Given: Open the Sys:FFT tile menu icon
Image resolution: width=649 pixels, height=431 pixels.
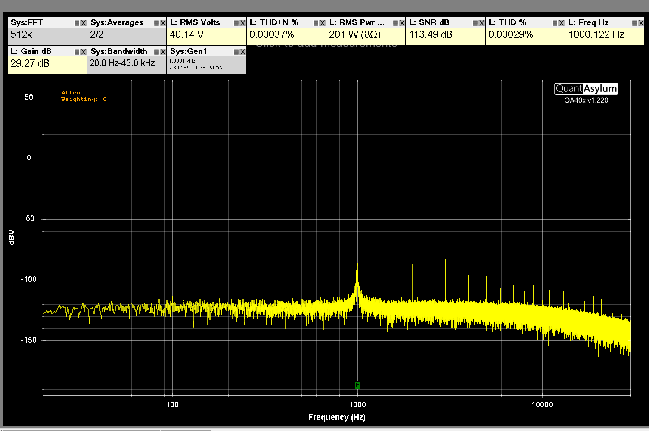Looking at the screenshot, I should pyautogui.click(x=77, y=23).
